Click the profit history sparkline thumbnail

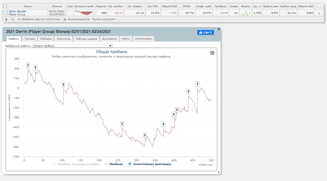pyautogui.click(x=84, y=13)
